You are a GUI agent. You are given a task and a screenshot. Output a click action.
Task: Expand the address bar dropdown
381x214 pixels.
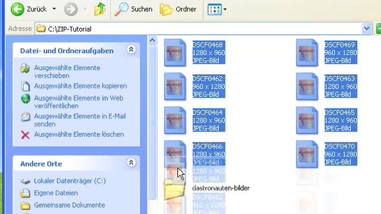[367, 29]
